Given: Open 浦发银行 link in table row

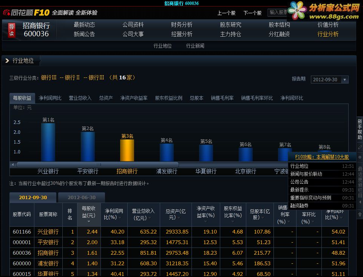Looking at the screenshot, I should [x=48, y=263].
